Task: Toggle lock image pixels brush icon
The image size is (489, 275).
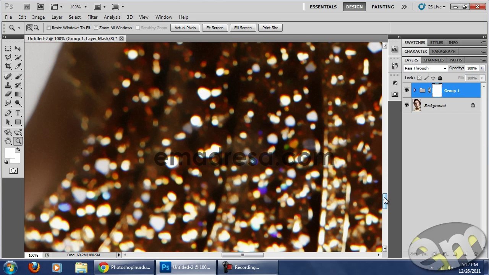Action: click(x=426, y=78)
